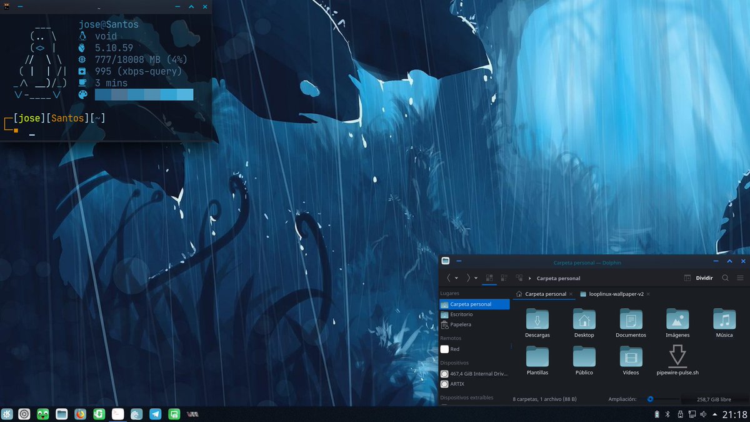Adjust the Ampliación zoom slider
750x422 pixels.
(650, 398)
